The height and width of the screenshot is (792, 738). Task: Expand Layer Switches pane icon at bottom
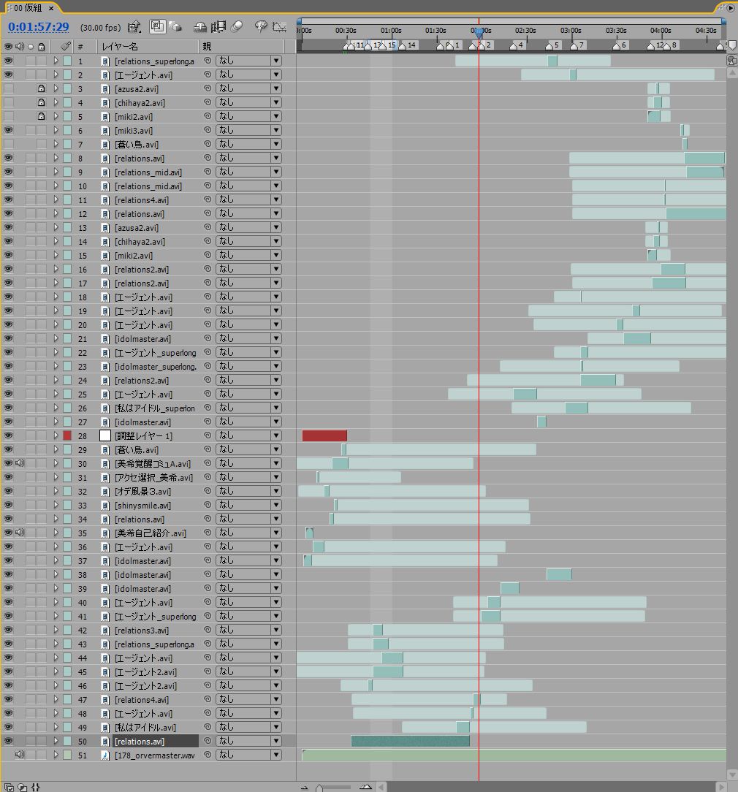click(x=9, y=787)
